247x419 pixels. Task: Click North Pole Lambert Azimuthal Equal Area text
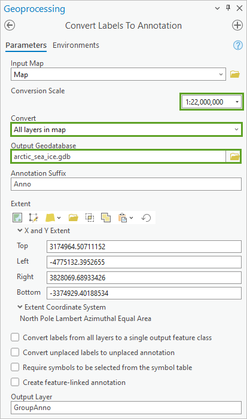click(86, 319)
